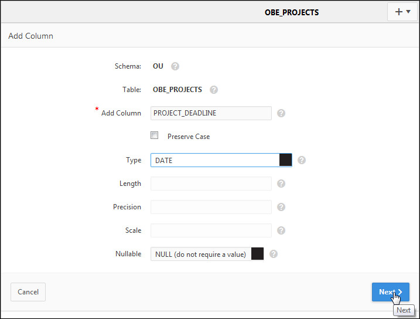This screenshot has width=420, height=319.
Task: Select the Scale input field
Action: [x=211, y=230]
